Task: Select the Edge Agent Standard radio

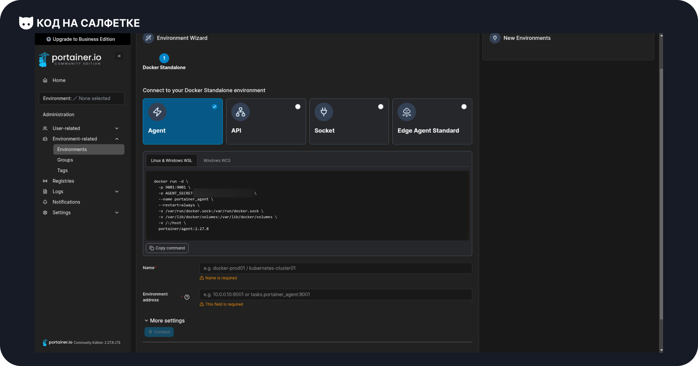Action: (464, 106)
